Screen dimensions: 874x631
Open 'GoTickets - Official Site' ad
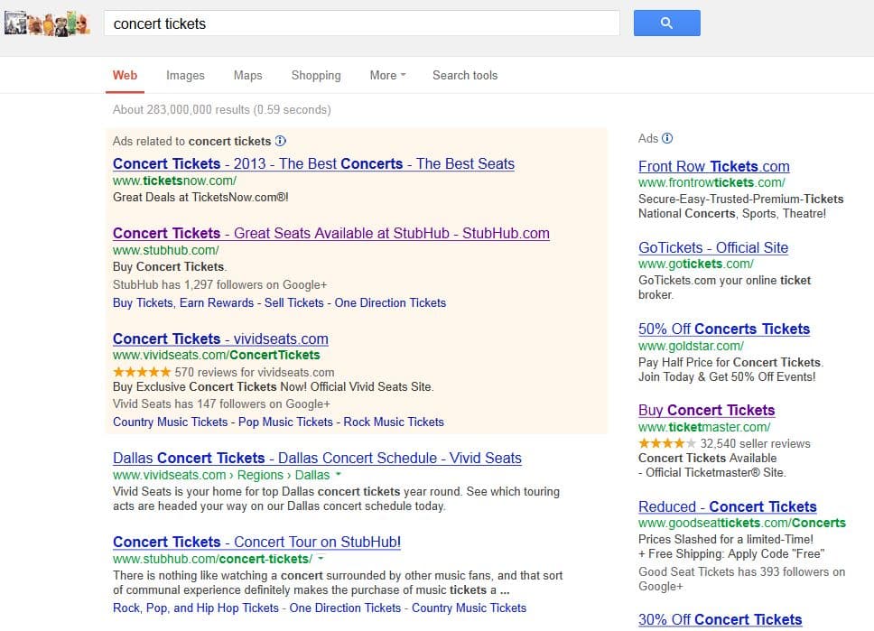713,247
